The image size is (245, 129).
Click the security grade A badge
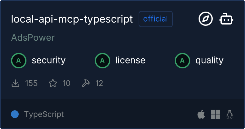pyautogui.click(x=19, y=60)
